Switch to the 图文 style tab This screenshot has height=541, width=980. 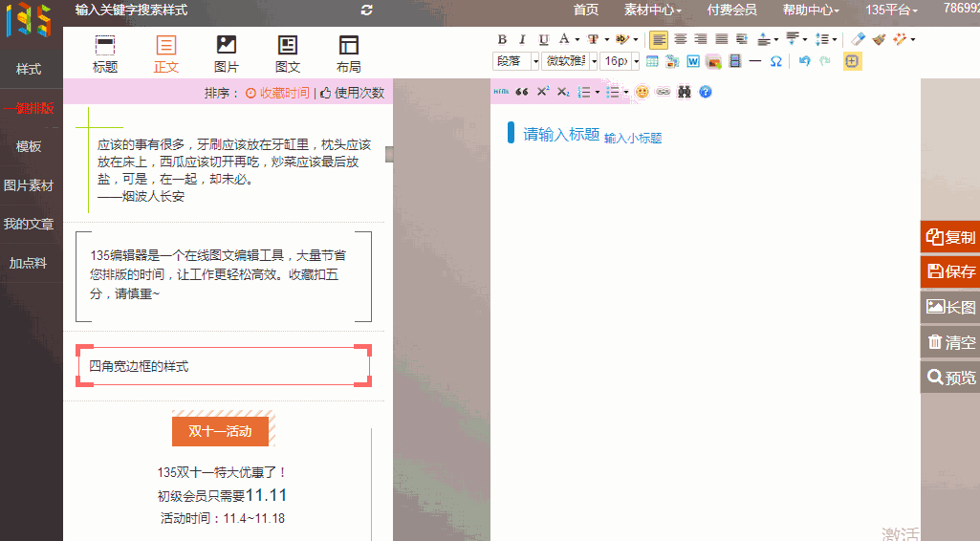[288, 54]
